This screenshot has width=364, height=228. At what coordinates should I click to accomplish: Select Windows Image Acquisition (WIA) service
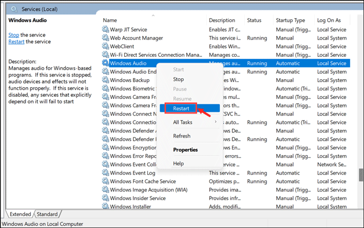[226, 189]
